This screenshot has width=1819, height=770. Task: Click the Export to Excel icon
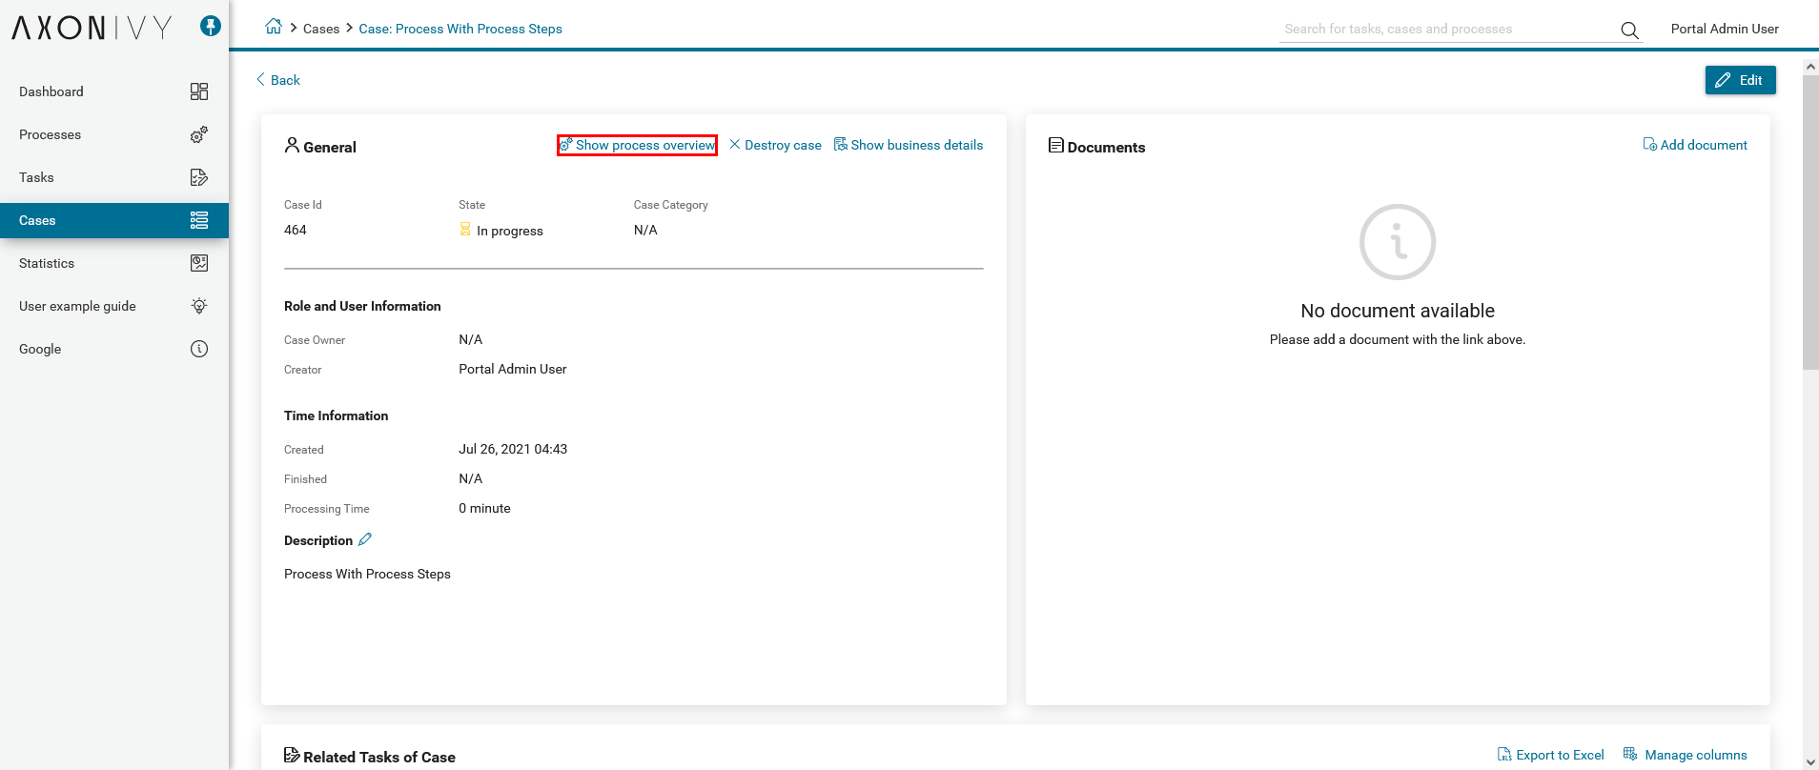tap(1504, 755)
